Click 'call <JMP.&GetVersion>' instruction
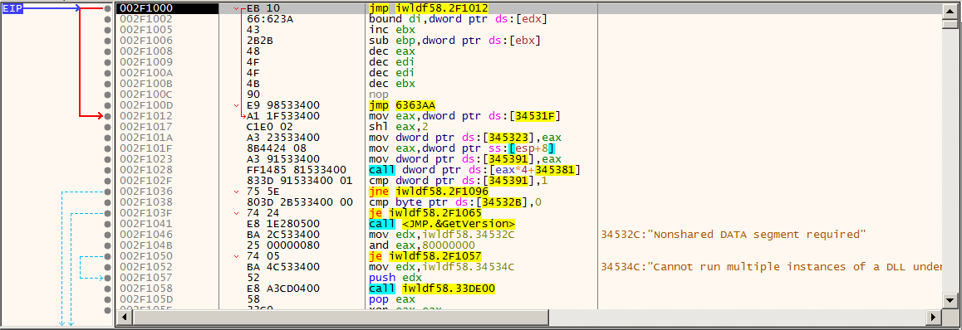The image size is (962, 330). click(442, 224)
